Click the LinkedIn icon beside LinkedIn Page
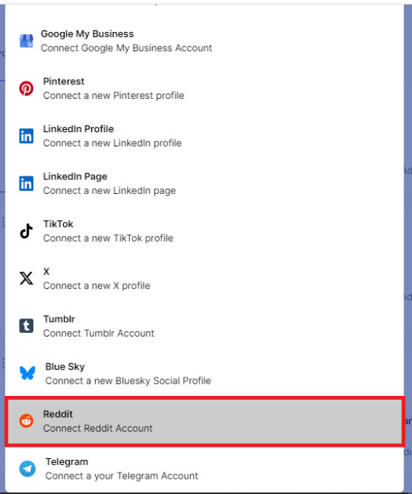 click(26, 184)
